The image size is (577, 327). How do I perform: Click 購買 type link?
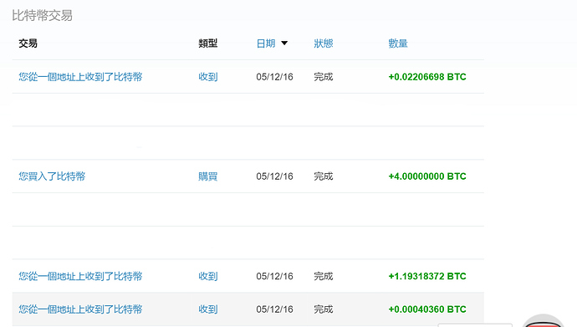208,176
